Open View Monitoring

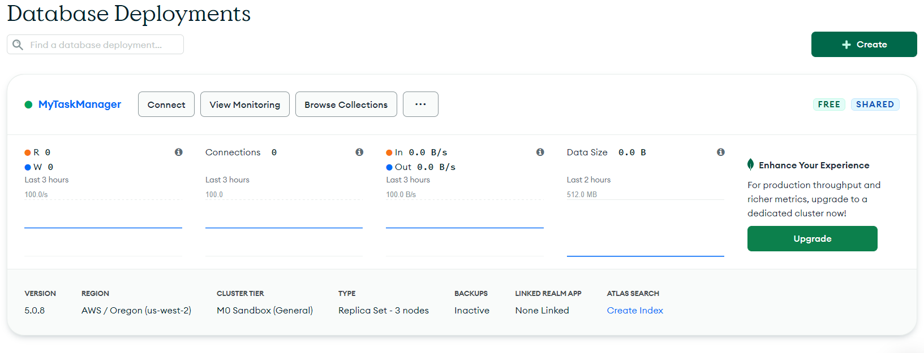pyautogui.click(x=245, y=104)
